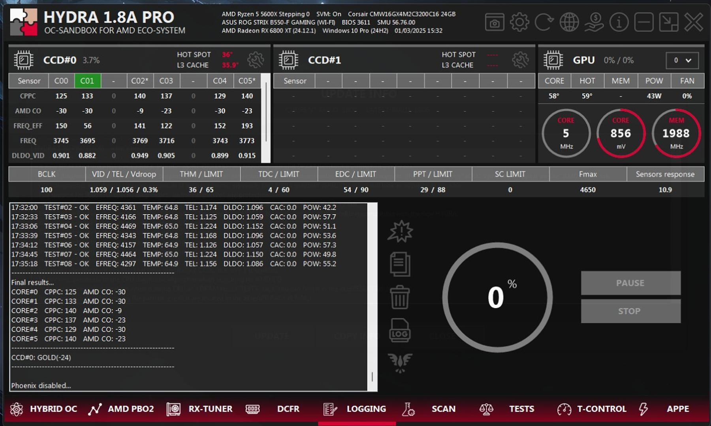Switch to AMD PBO2 tab

point(131,409)
